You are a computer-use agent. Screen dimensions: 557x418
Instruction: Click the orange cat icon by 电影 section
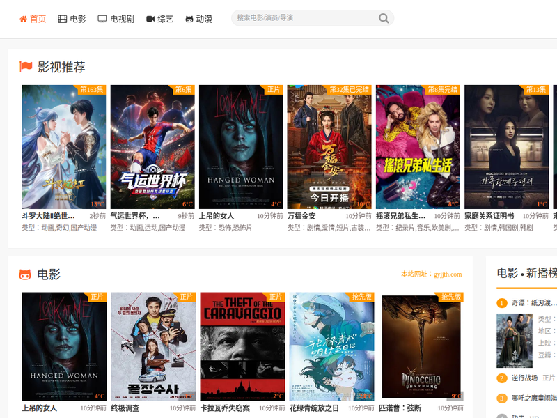pos(25,274)
